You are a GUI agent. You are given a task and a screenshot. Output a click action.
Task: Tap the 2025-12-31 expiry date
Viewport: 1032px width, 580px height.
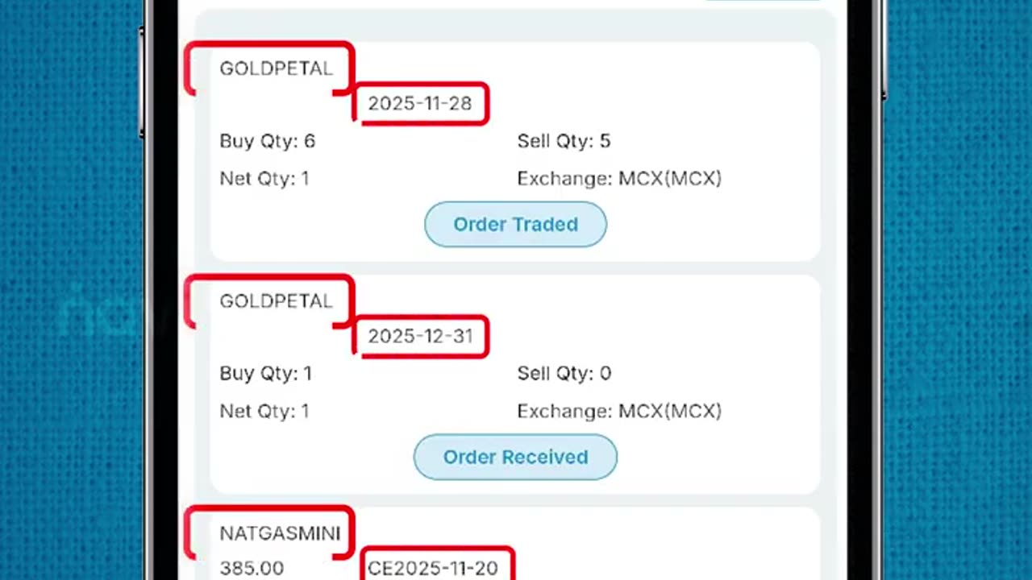420,336
